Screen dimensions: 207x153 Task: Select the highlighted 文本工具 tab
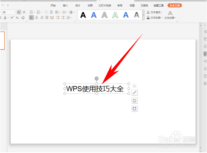pyautogui.click(x=175, y=5)
